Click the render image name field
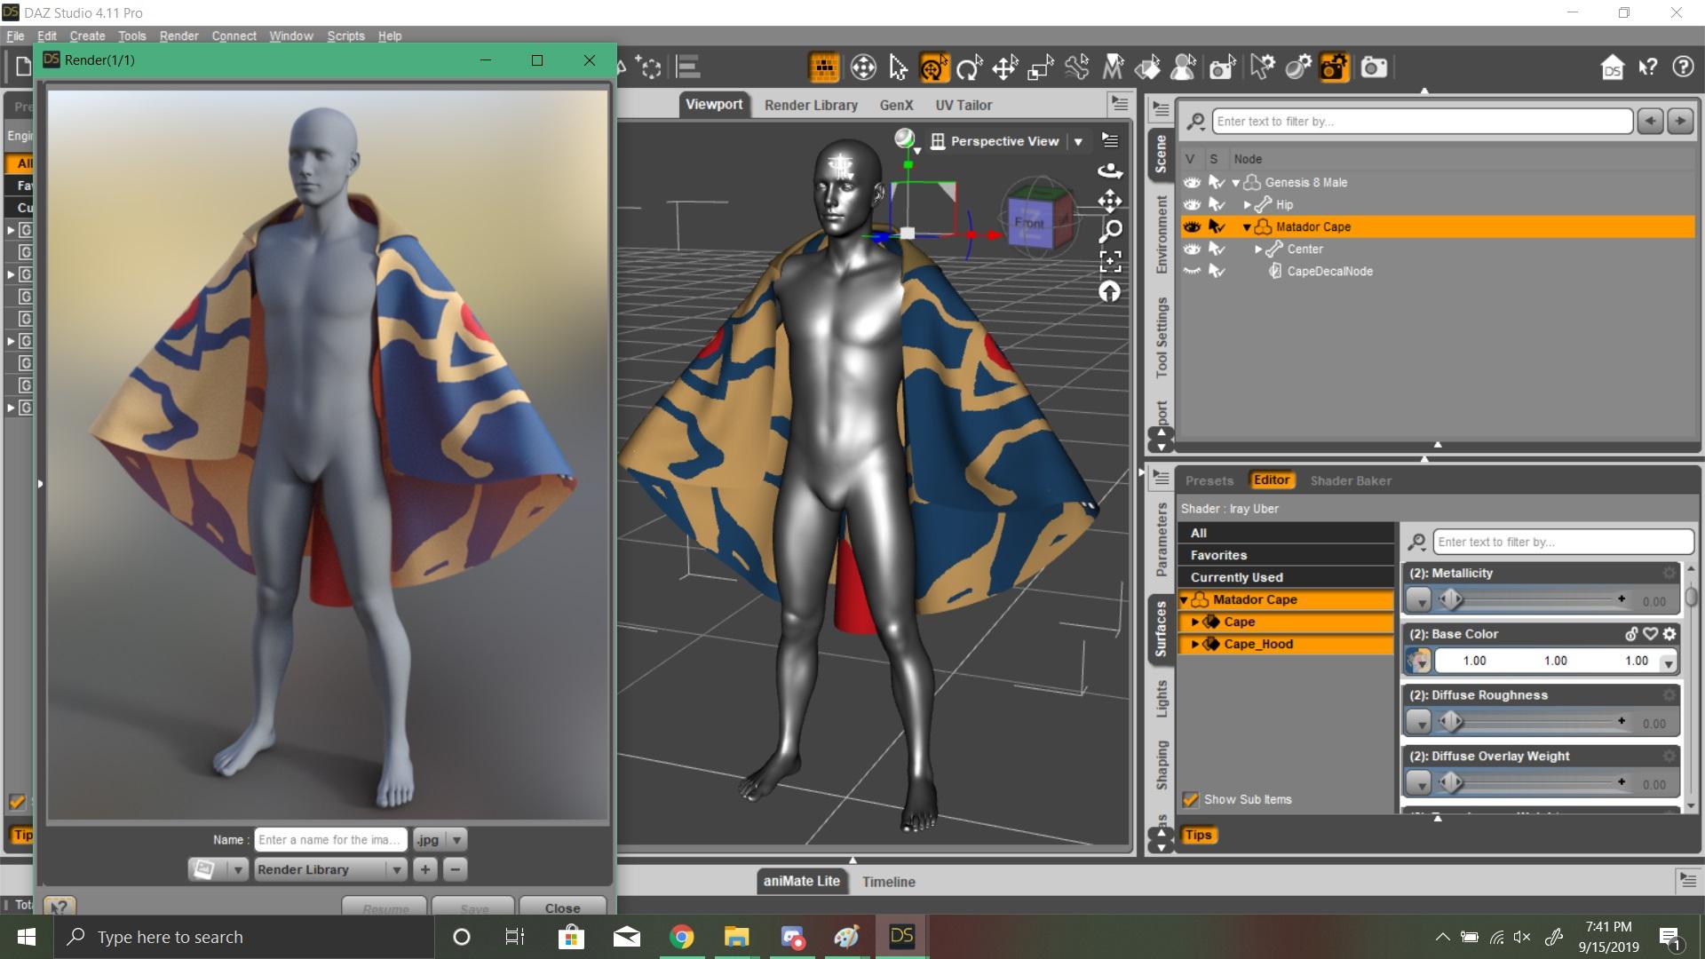The image size is (1705, 959). [x=329, y=839]
